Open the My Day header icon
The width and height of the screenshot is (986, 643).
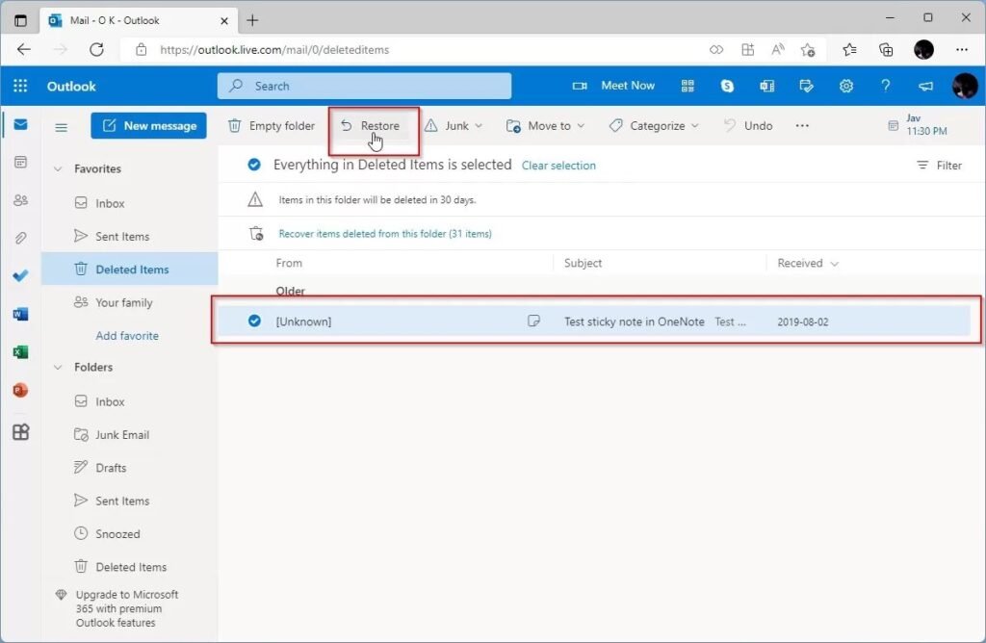point(806,86)
